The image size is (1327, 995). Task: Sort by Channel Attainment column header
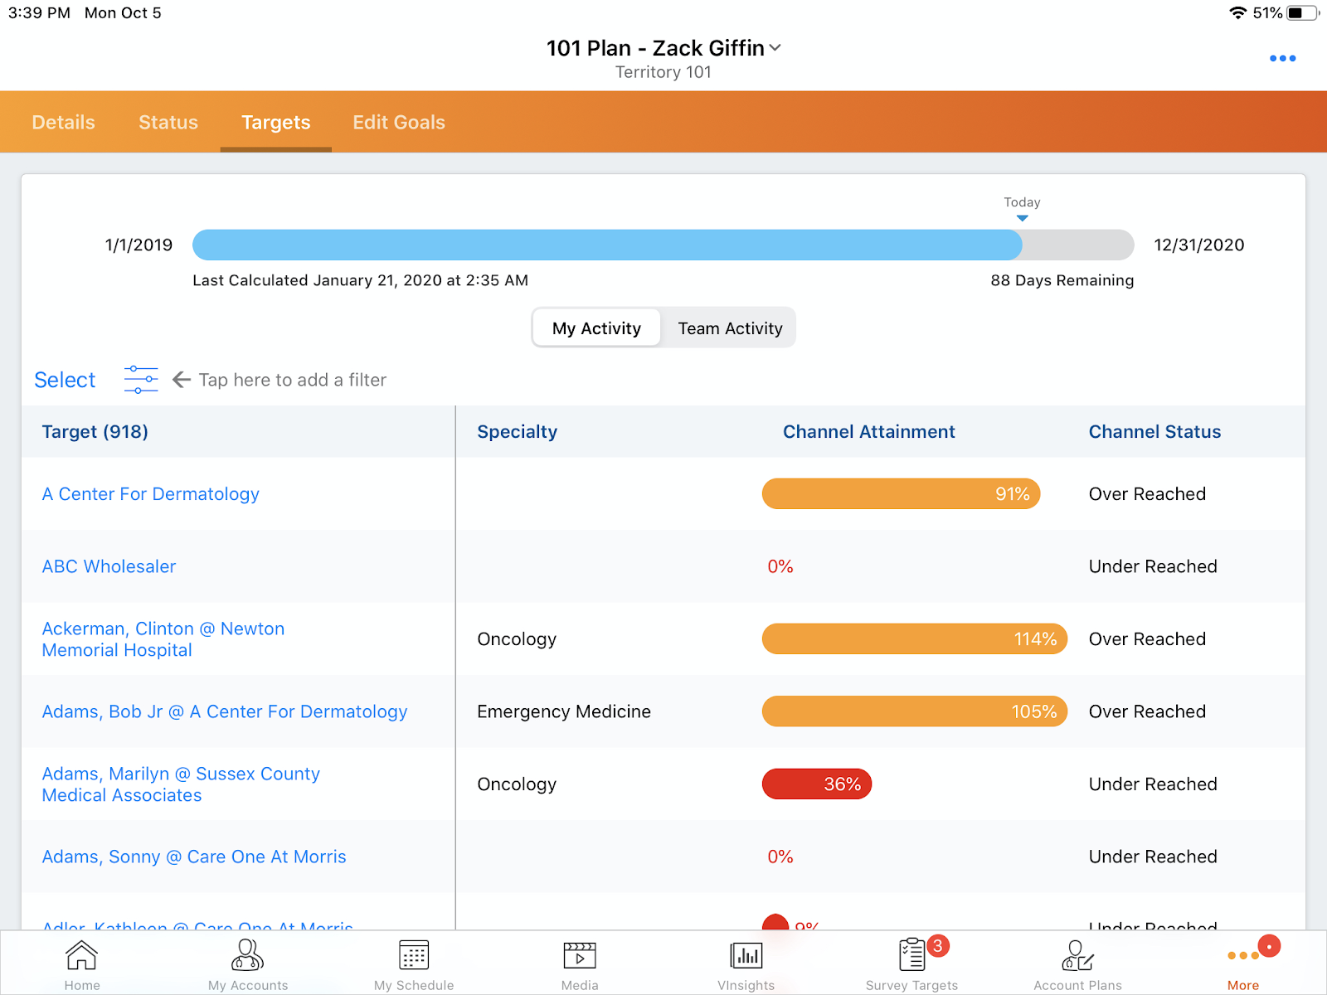tap(868, 432)
